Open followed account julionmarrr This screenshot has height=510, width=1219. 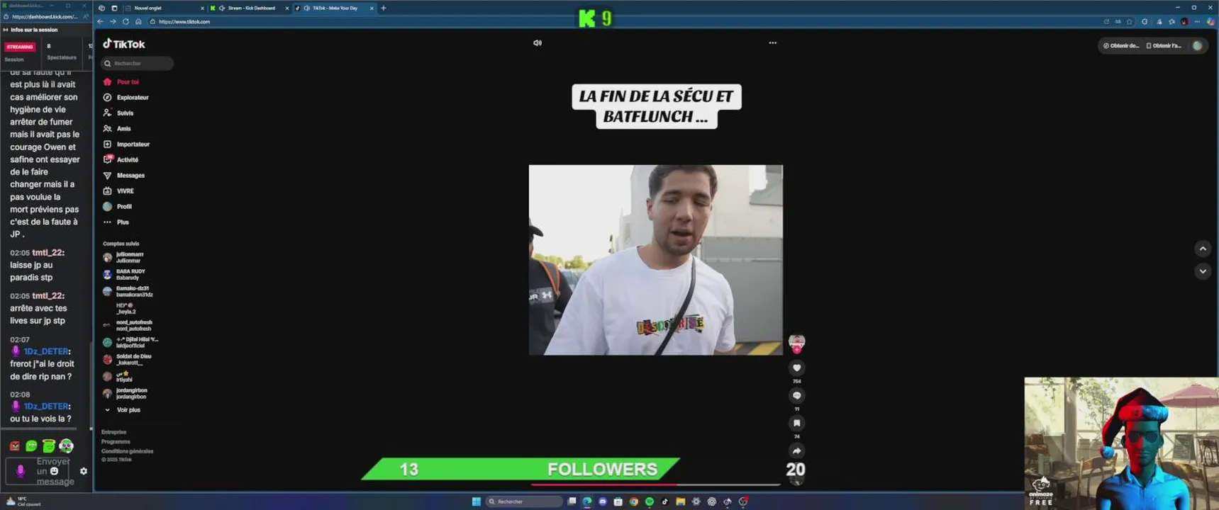pos(125,257)
